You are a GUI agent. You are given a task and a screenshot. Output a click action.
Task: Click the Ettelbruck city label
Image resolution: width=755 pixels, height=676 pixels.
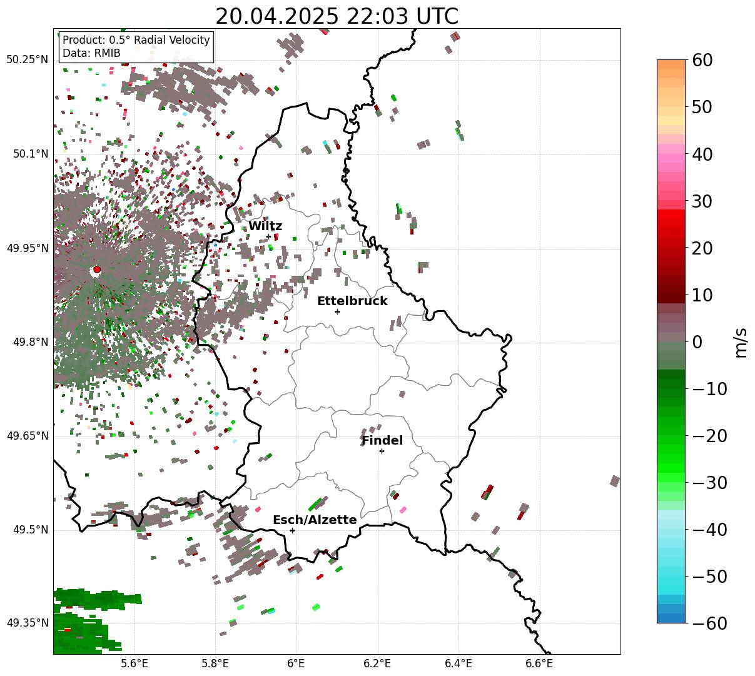click(352, 301)
